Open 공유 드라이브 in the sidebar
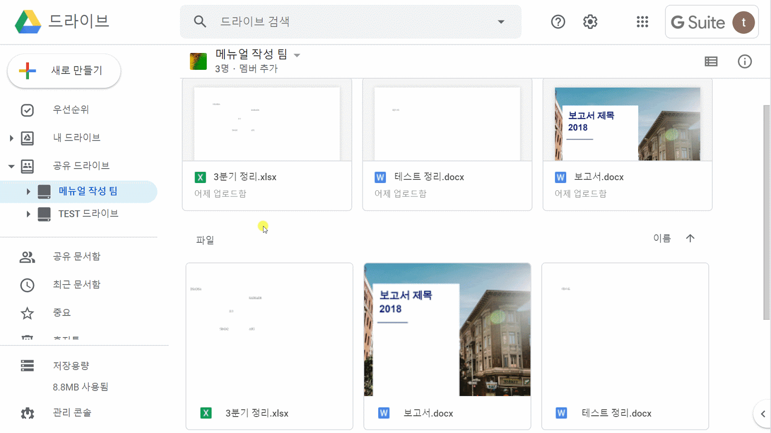Screen dimensions: 771x433 (x=81, y=166)
